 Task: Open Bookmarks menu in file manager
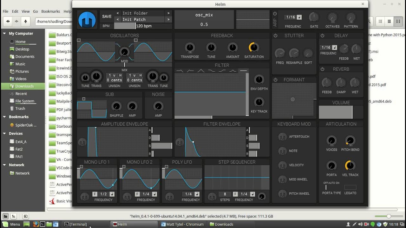pos(51,11)
